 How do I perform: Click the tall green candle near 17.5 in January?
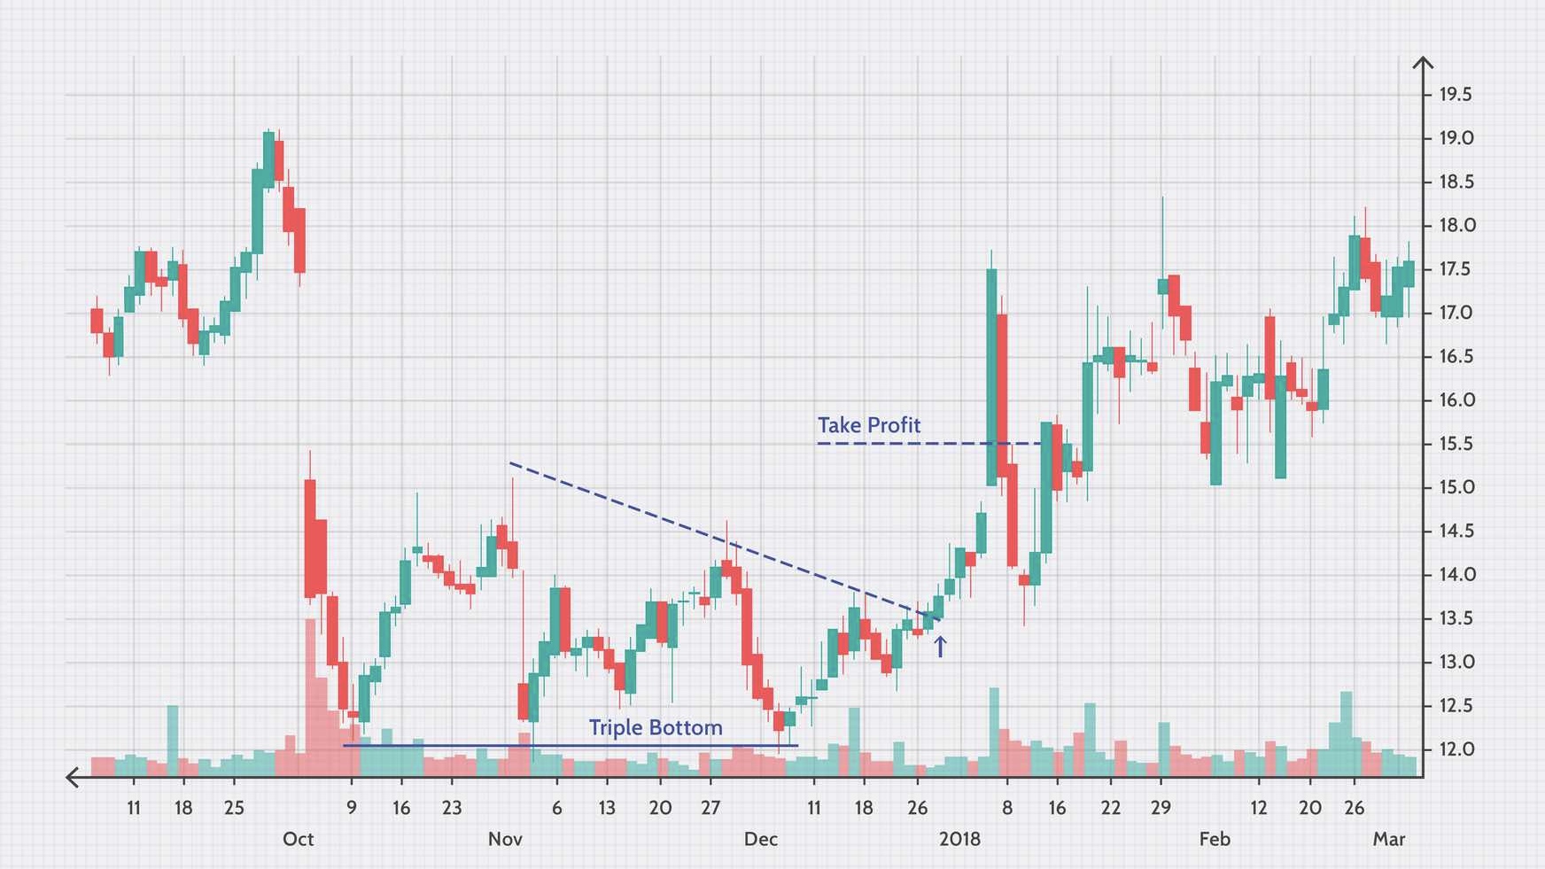[x=991, y=377]
